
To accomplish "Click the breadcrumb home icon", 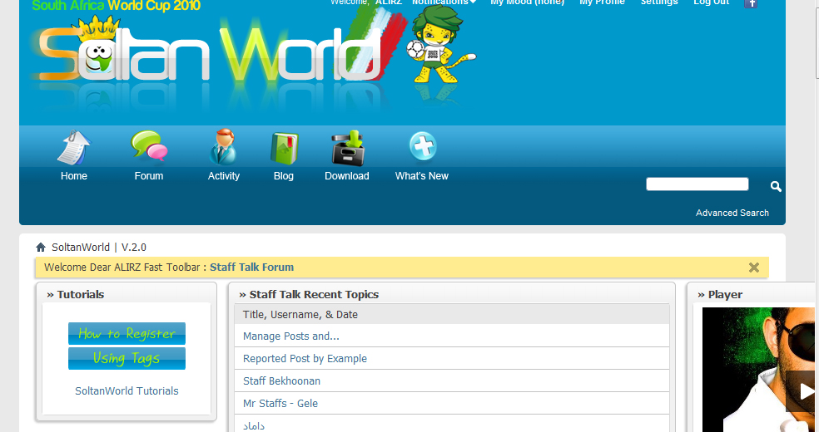I will [41, 248].
